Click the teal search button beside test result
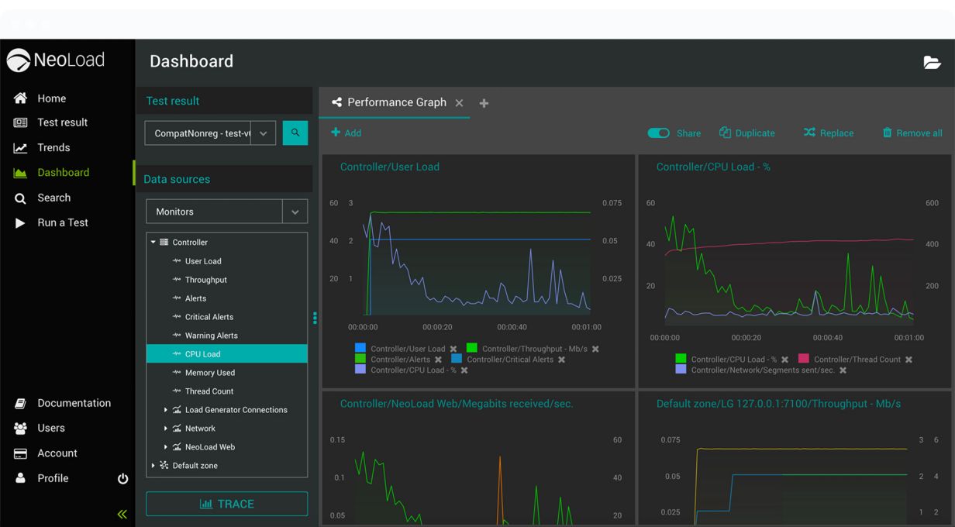The height and width of the screenshot is (527, 955). [295, 133]
